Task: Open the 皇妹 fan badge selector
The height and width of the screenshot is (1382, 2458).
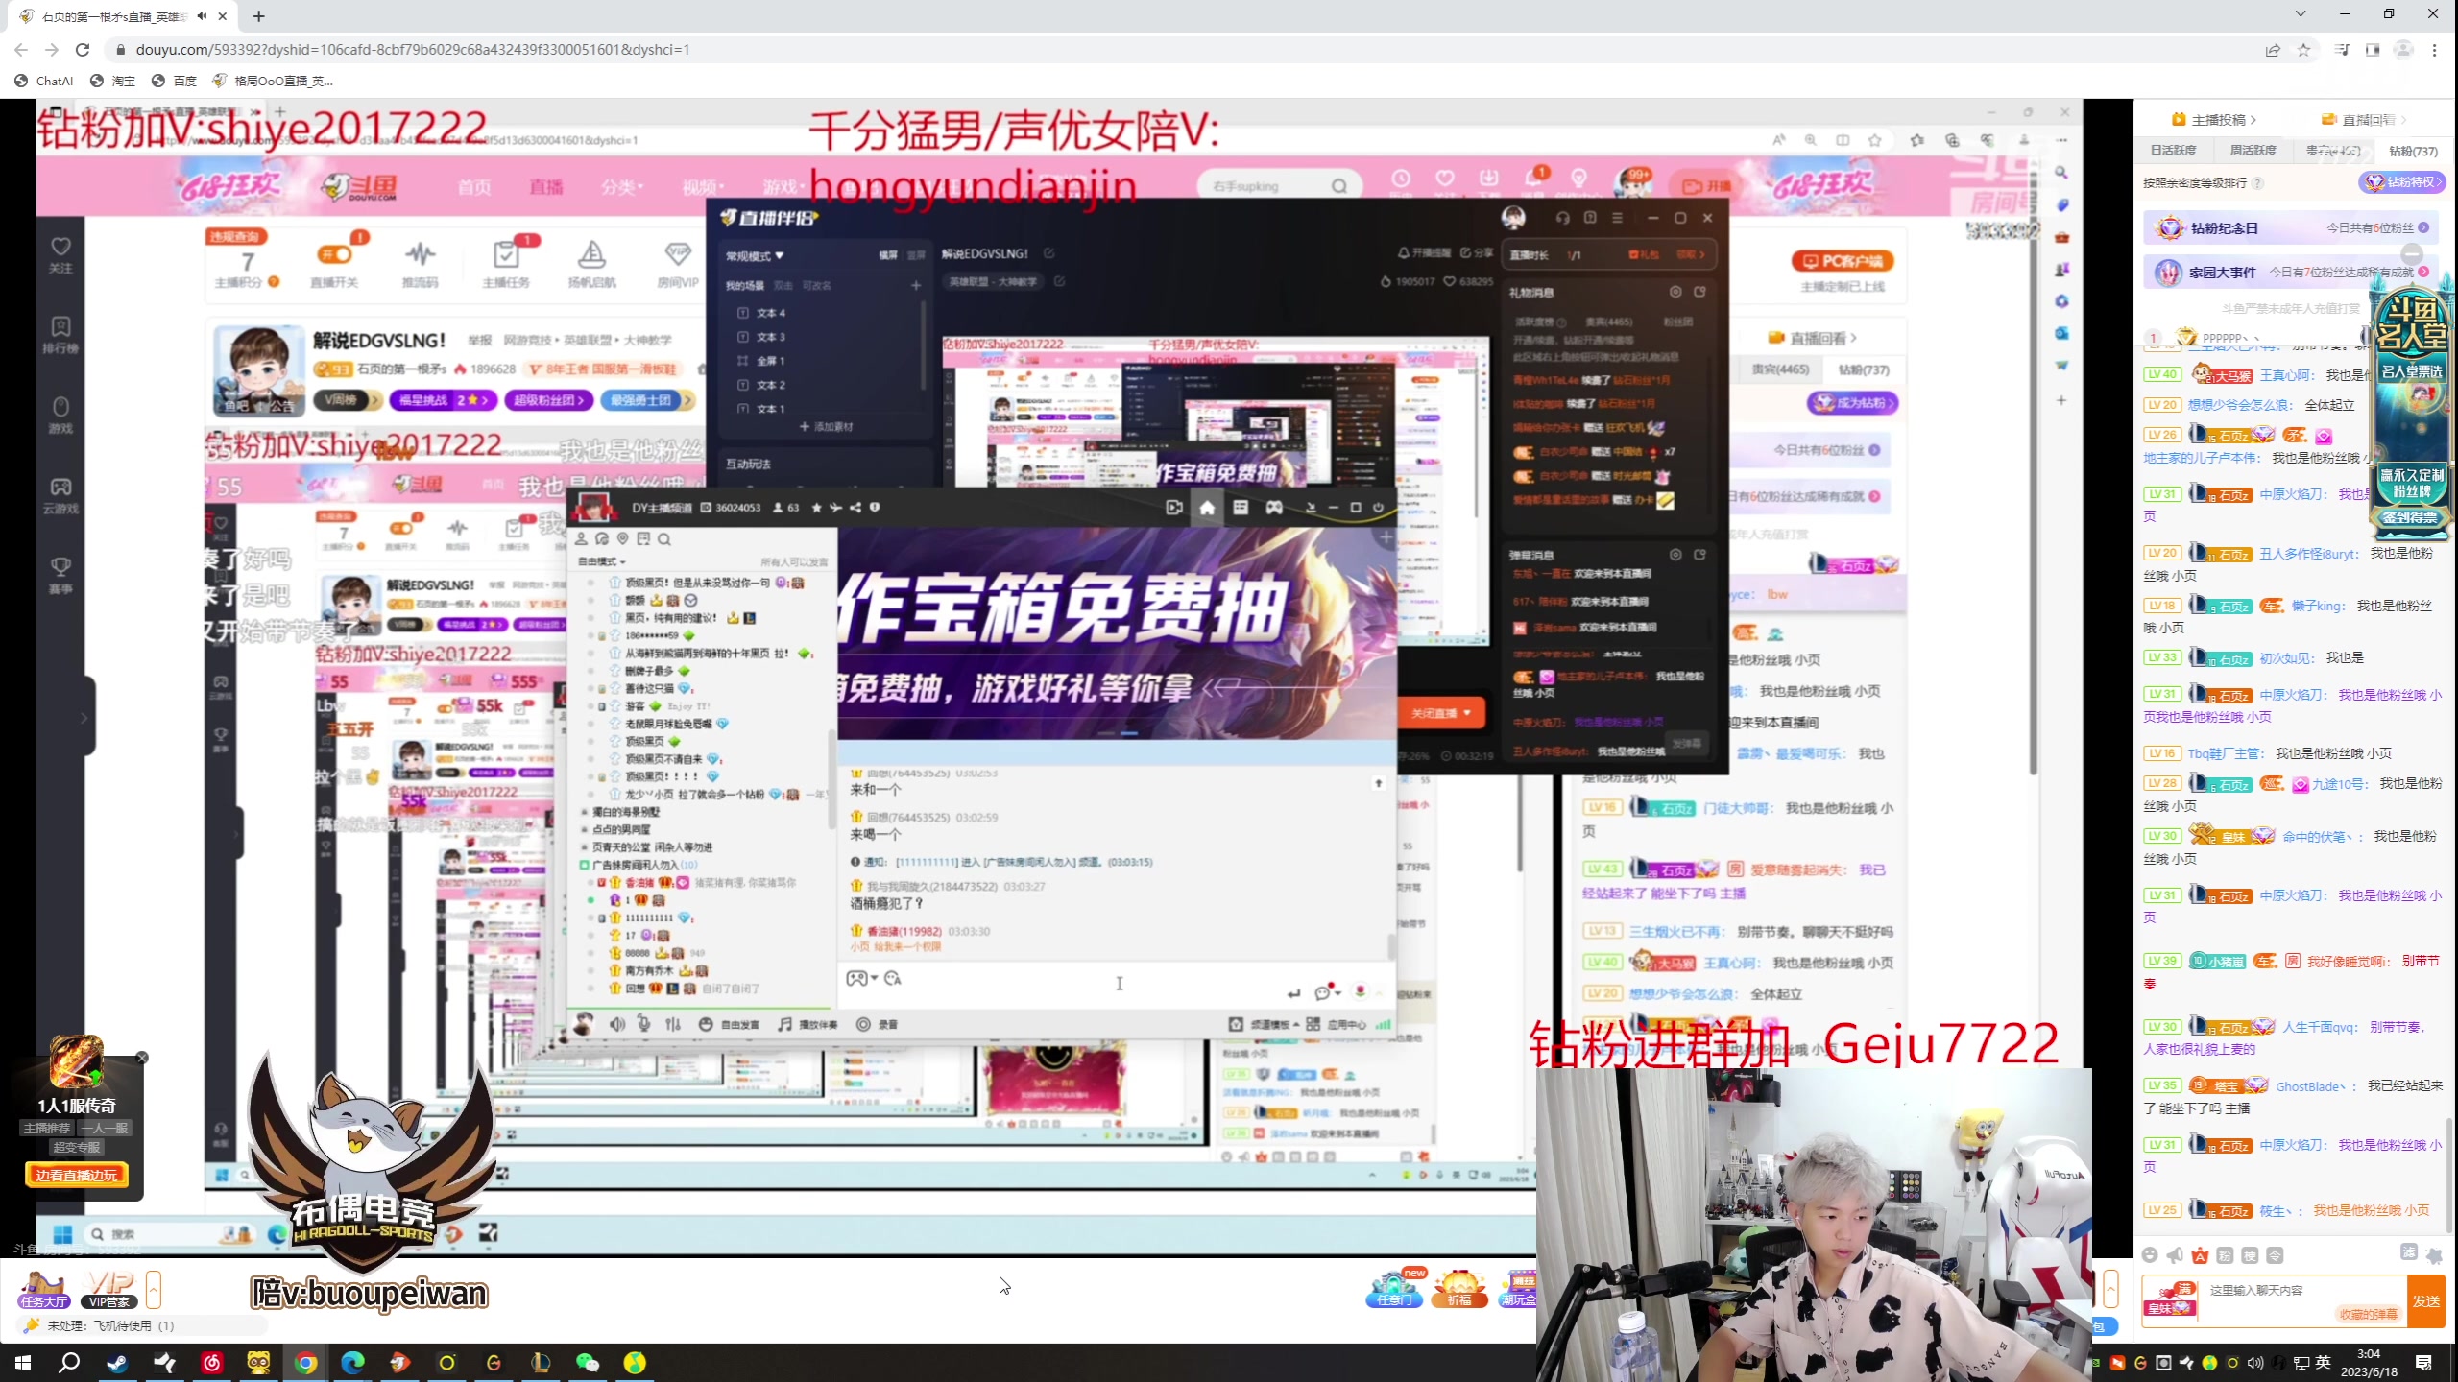Action: pos(2171,1299)
